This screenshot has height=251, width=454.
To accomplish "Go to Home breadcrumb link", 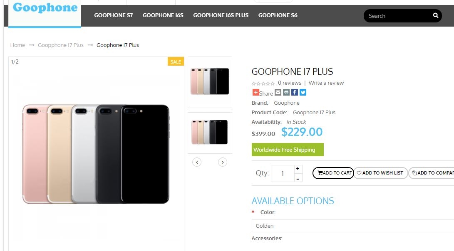I will pyautogui.click(x=17, y=45).
